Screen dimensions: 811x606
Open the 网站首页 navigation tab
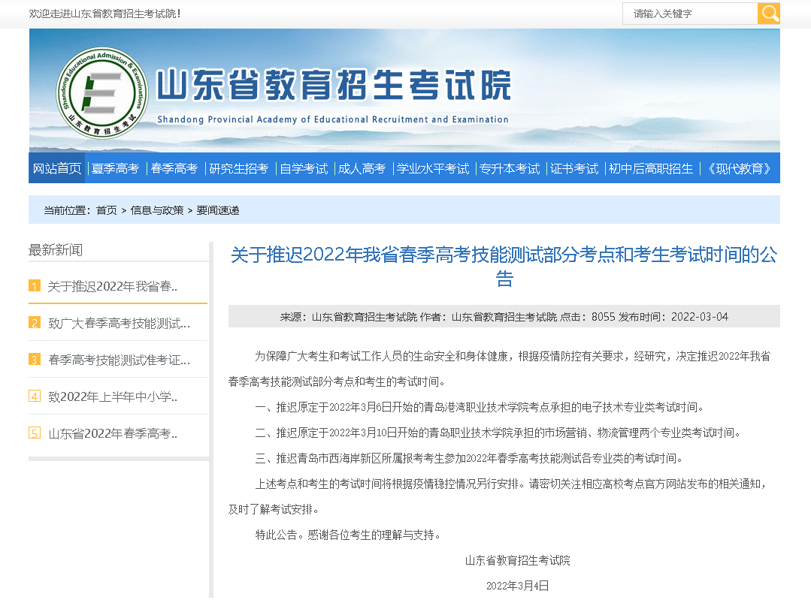[x=57, y=169]
